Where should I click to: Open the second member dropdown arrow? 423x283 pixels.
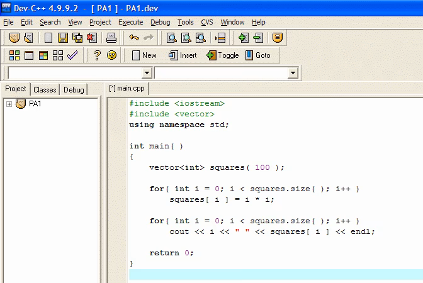(x=293, y=73)
